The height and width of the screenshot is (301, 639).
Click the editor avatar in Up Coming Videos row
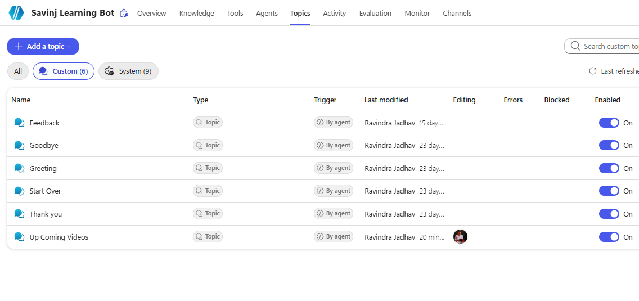[460, 236]
